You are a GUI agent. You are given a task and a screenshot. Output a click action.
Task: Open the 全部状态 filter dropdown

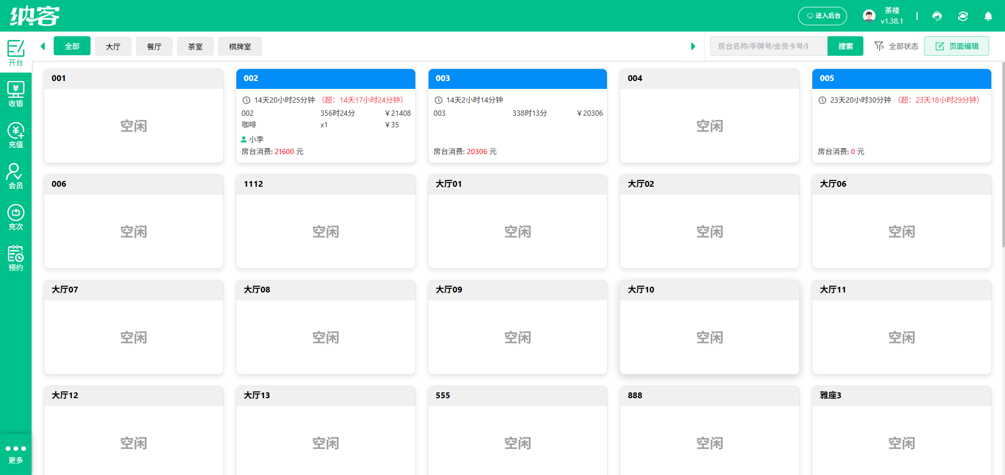(897, 46)
